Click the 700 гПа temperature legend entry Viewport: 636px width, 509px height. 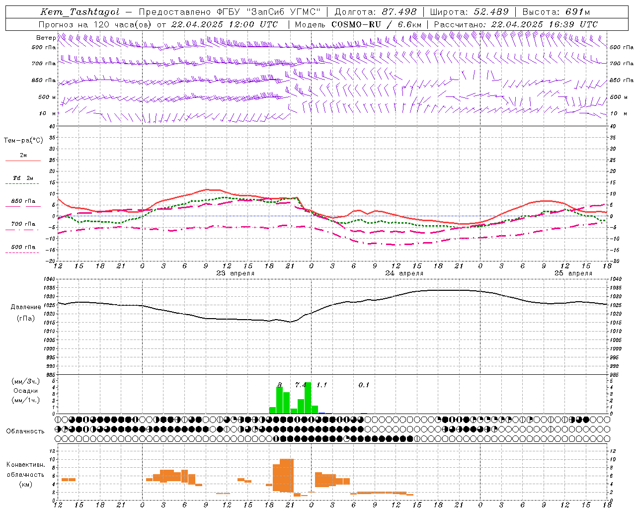pyautogui.click(x=23, y=224)
